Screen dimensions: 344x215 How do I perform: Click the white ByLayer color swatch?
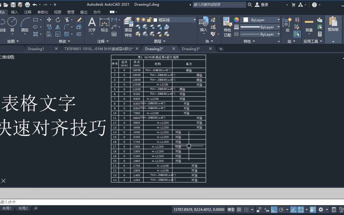[x=246, y=20]
